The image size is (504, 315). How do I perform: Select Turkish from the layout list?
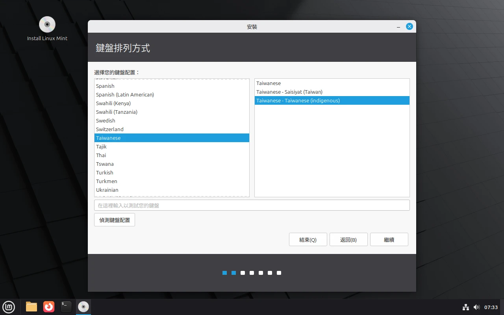[104, 172]
